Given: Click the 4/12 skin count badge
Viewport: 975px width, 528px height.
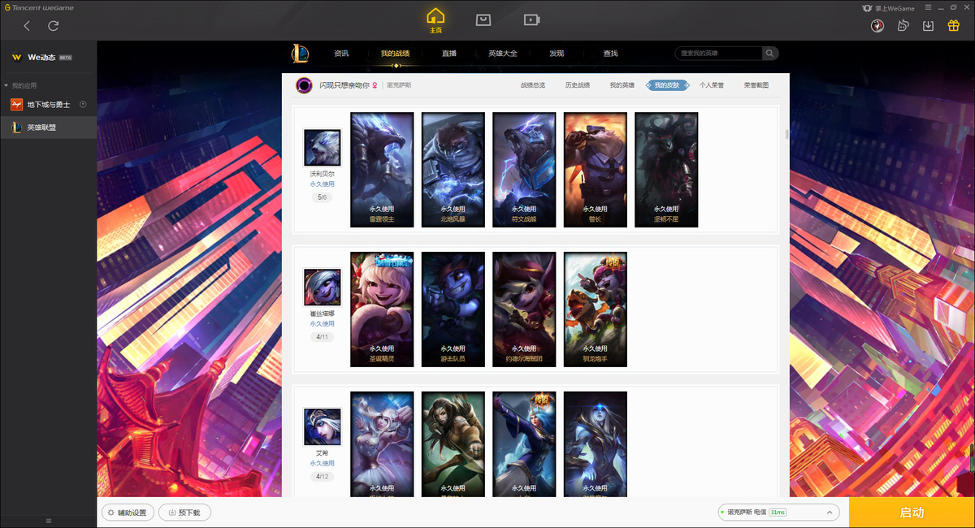Looking at the screenshot, I should click(322, 477).
